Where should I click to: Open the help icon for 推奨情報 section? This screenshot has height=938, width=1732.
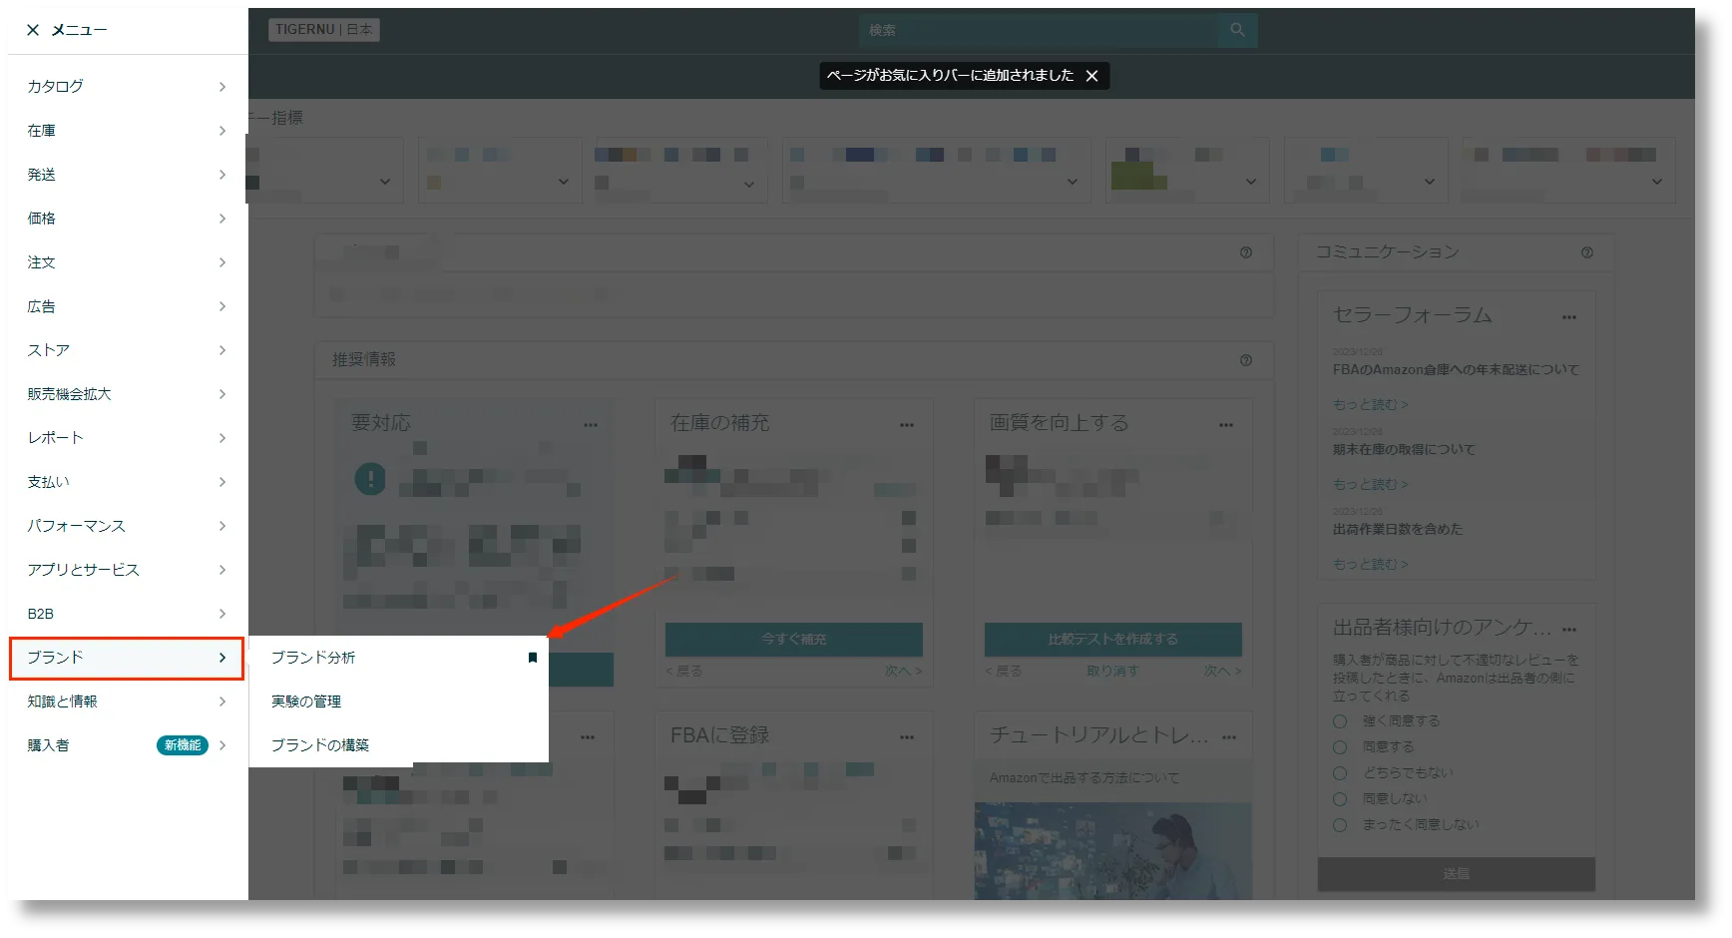pos(1245,360)
